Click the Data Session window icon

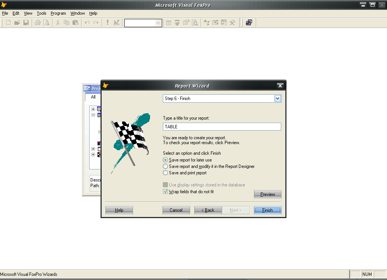coord(178,23)
